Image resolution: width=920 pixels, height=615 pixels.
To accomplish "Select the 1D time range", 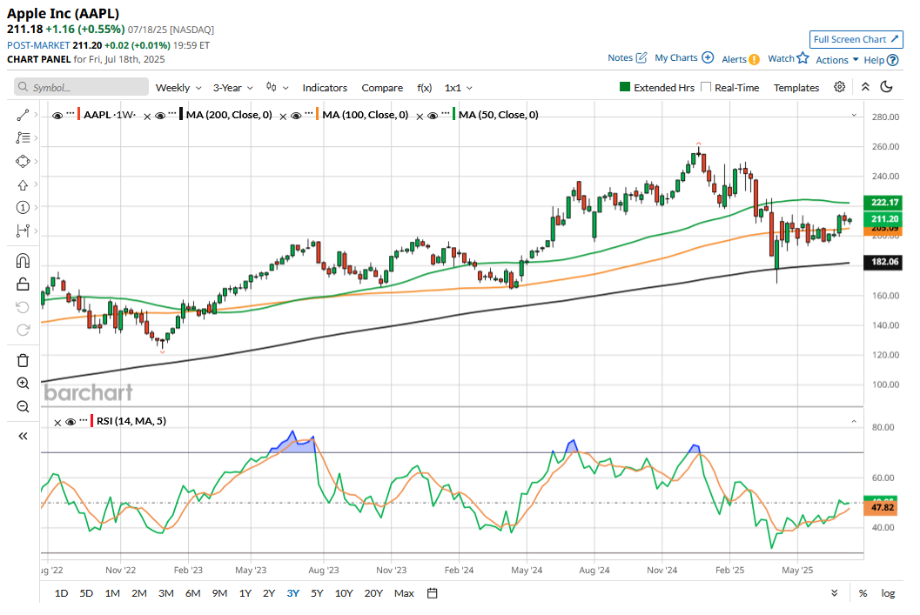I will click(61, 593).
